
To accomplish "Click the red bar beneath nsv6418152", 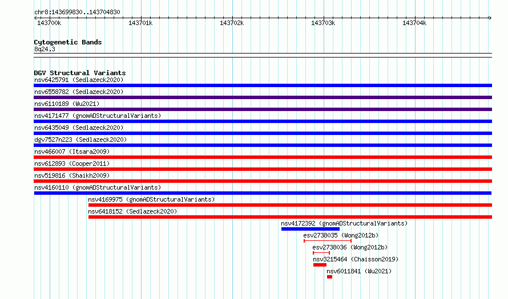I will click(x=291, y=217).
